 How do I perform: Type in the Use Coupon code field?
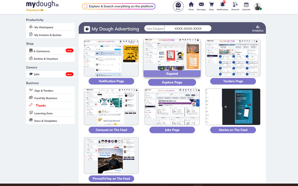[x=188, y=28]
